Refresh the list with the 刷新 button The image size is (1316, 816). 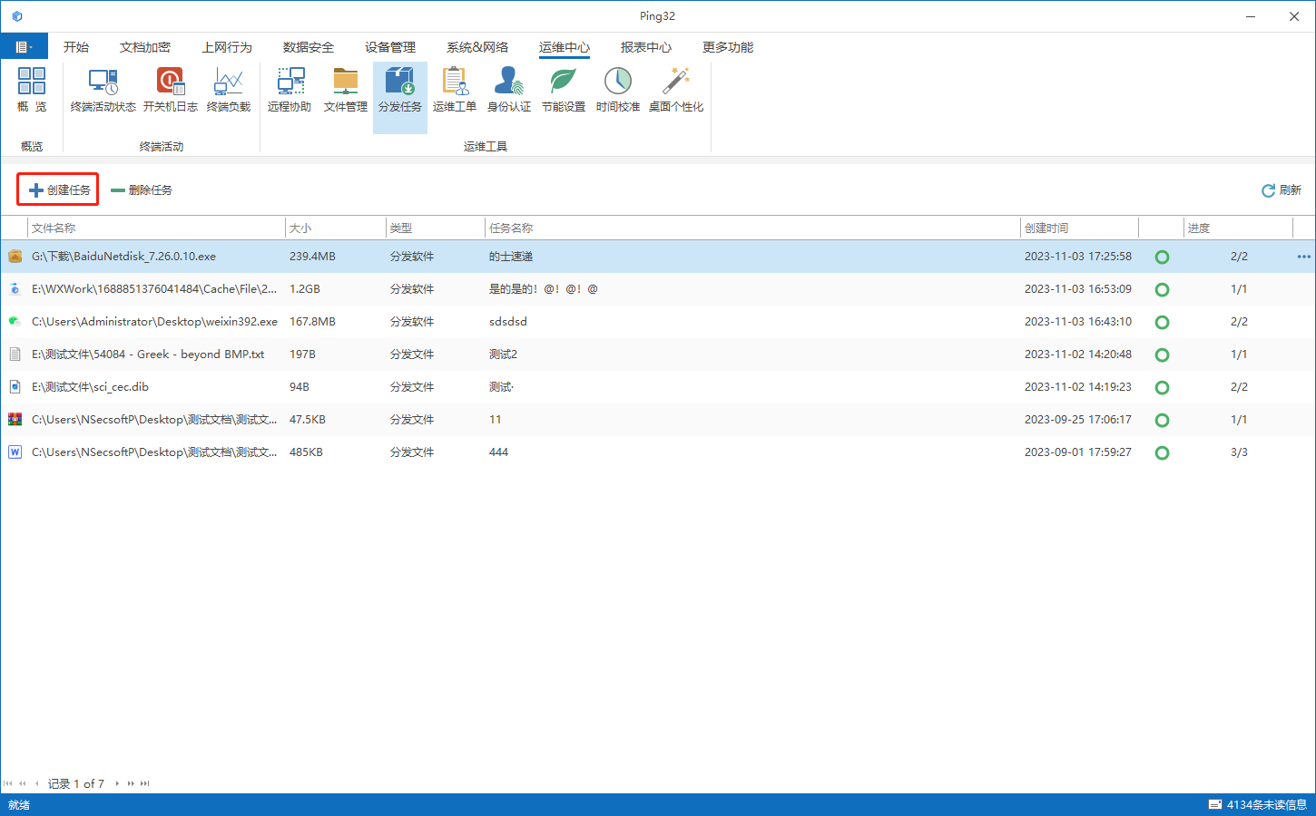pyautogui.click(x=1281, y=190)
